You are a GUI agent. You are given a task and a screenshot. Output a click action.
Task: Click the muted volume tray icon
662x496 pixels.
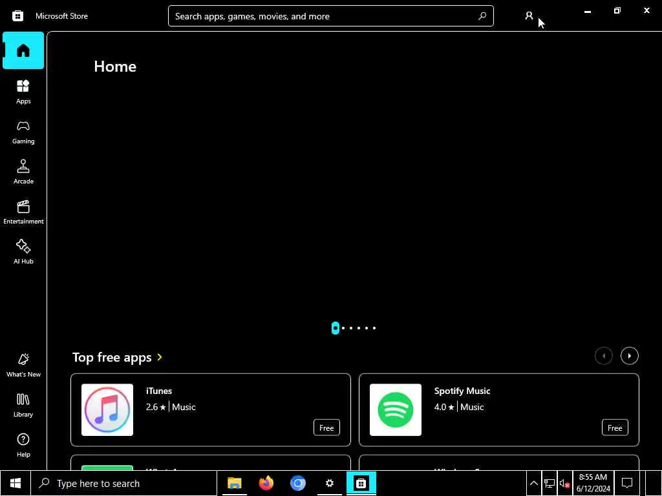pyautogui.click(x=564, y=483)
